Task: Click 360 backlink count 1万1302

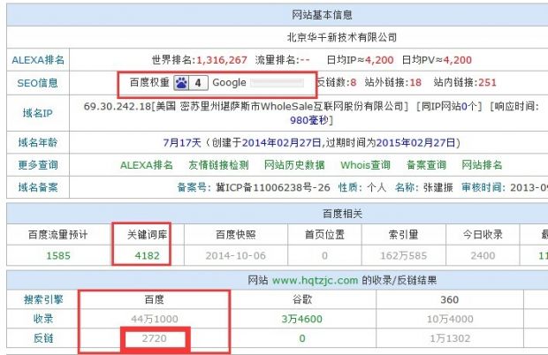Action: [450, 338]
